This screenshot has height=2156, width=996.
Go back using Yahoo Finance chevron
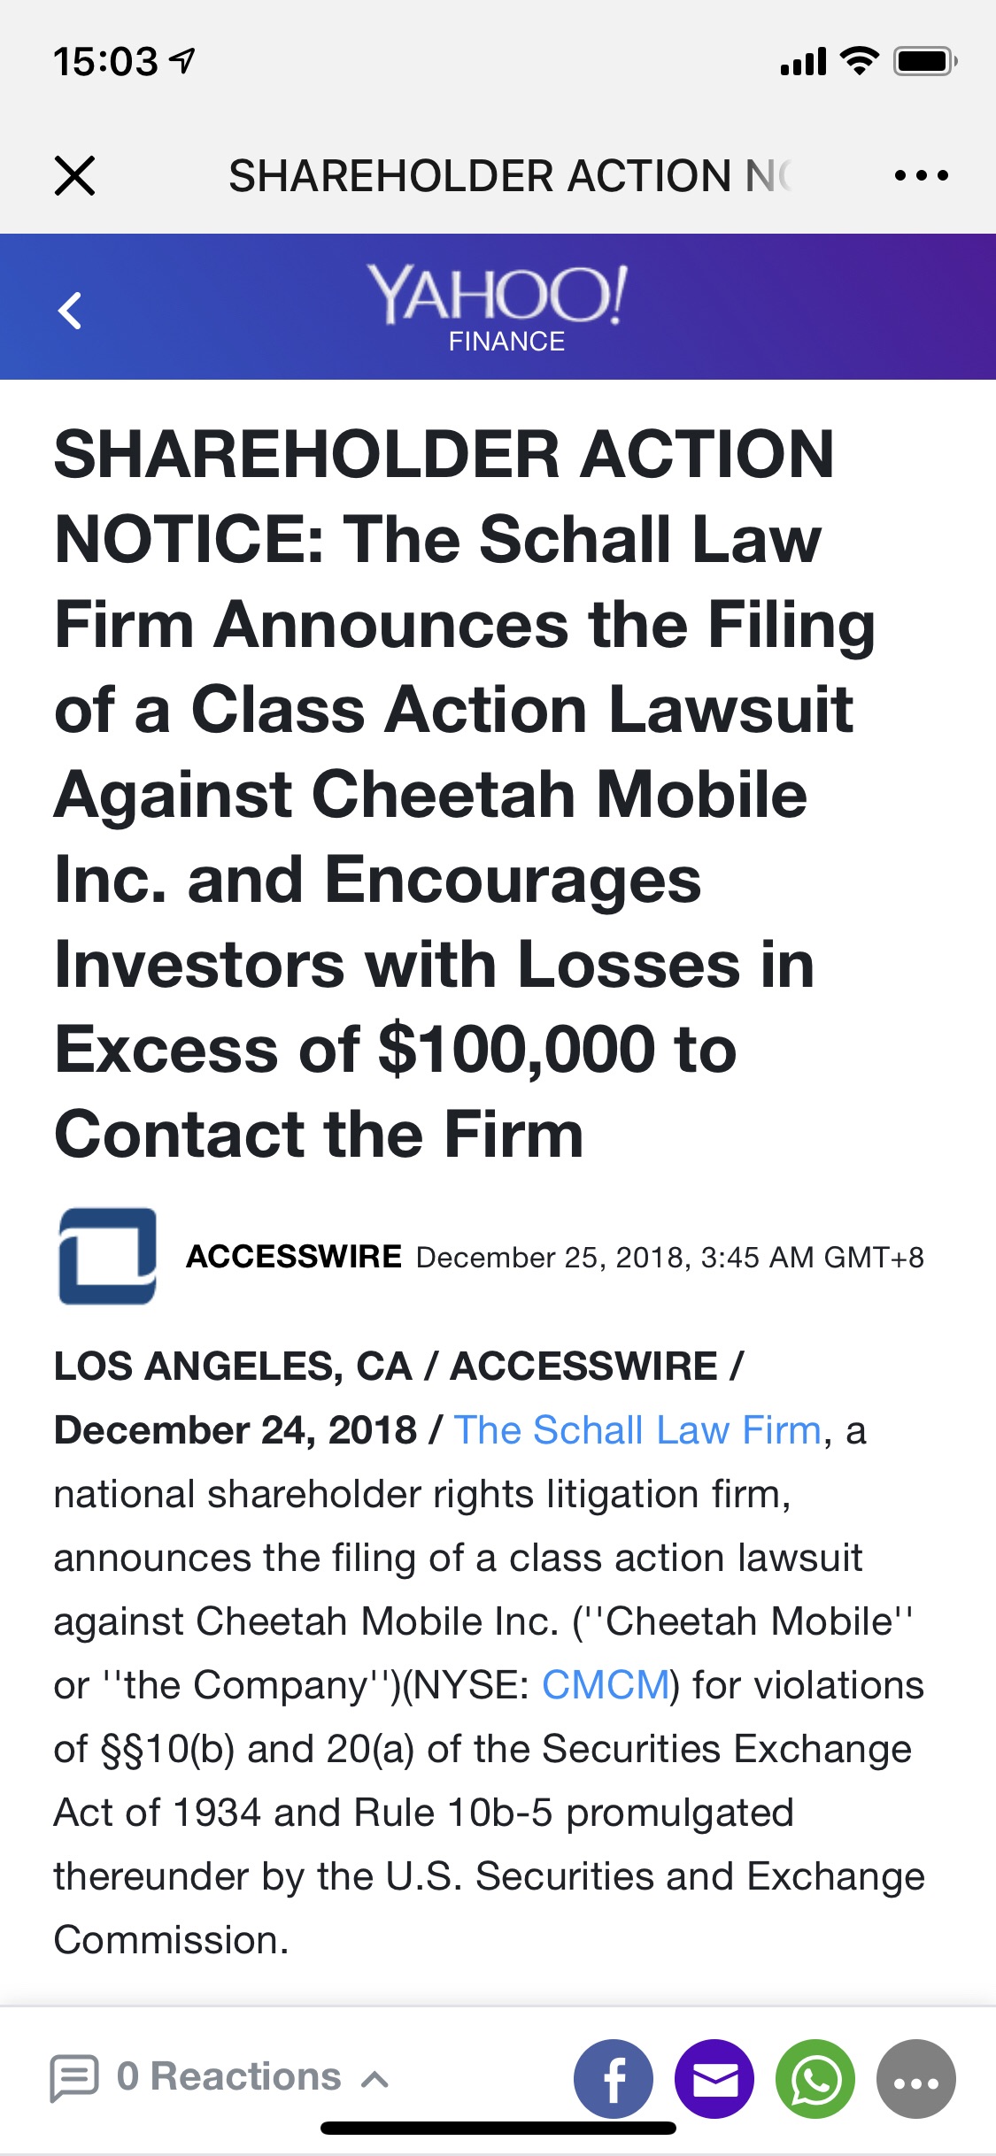69,311
